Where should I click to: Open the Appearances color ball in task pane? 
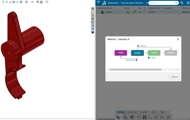[93, 19]
